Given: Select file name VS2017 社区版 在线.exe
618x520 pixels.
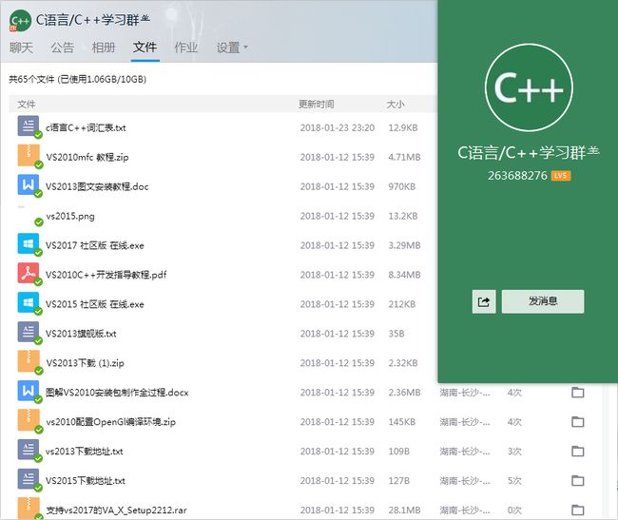Looking at the screenshot, I should [x=94, y=245].
